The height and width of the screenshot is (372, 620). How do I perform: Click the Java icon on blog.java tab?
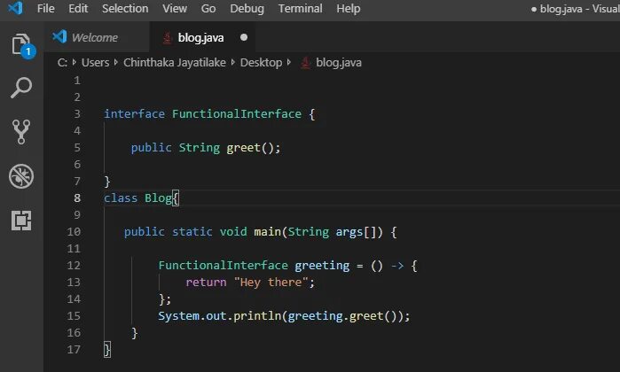coord(168,38)
